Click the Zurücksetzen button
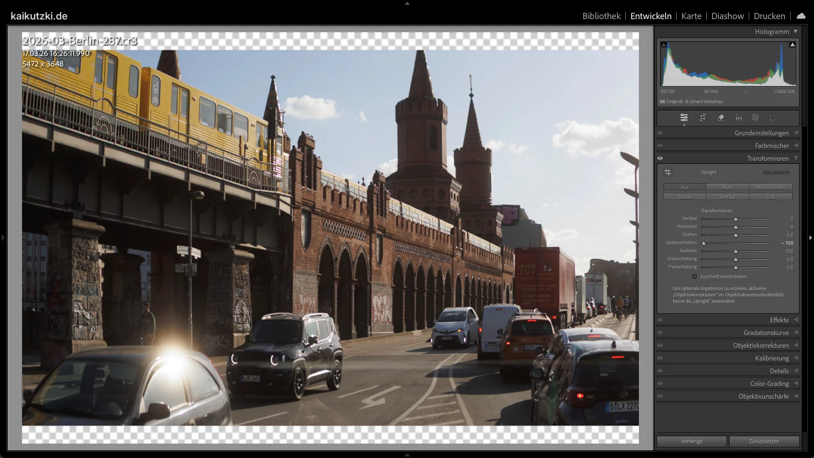Image resolution: width=814 pixels, height=458 pixels. click(x=764, y=441)
